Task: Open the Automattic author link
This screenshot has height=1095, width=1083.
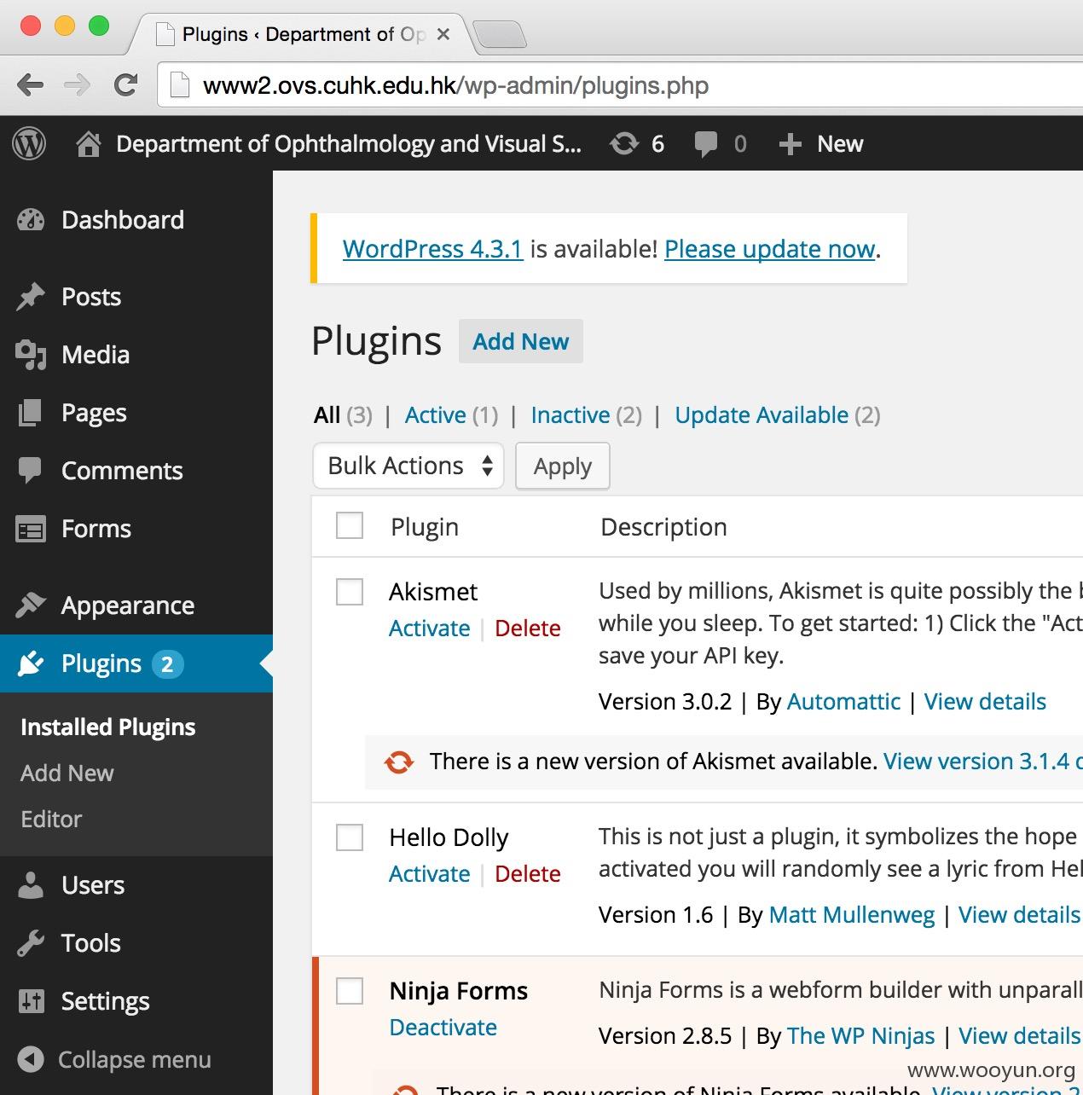Action: (x=843, y=702)
